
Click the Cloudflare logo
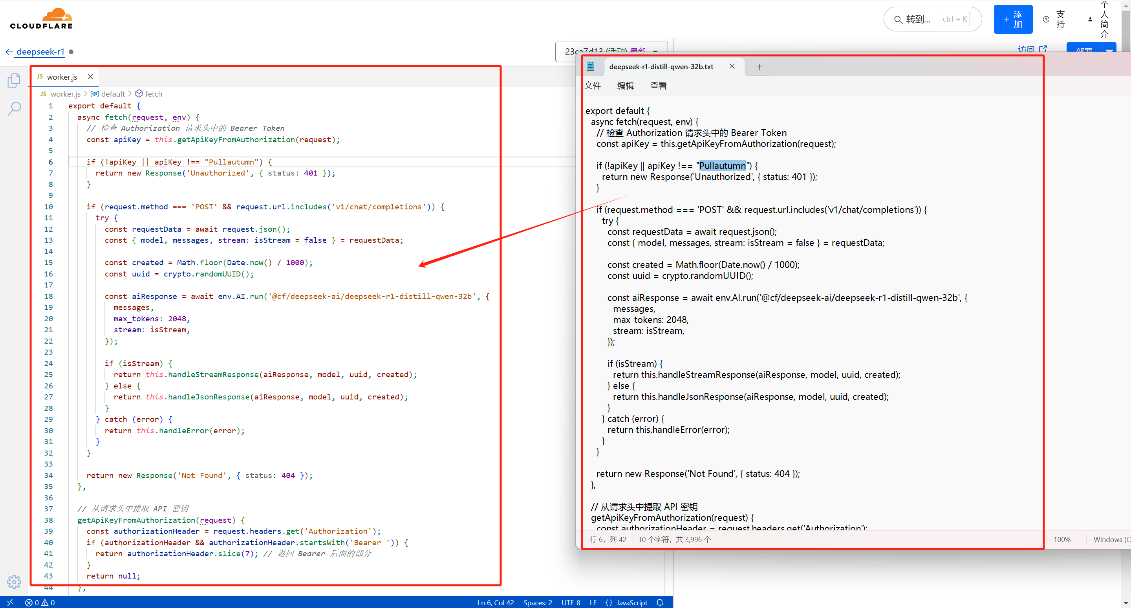pos(41,19)
